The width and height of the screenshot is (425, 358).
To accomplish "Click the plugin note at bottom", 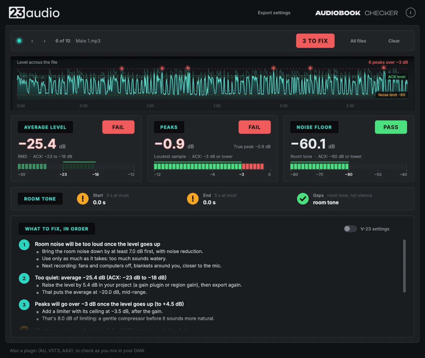I will 77,351.
